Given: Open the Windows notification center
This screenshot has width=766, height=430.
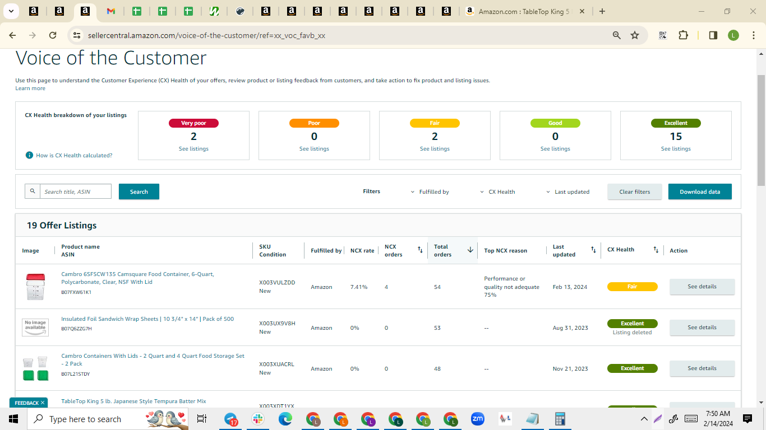Looking at the screenshot, I should click(x=747, y=419).
